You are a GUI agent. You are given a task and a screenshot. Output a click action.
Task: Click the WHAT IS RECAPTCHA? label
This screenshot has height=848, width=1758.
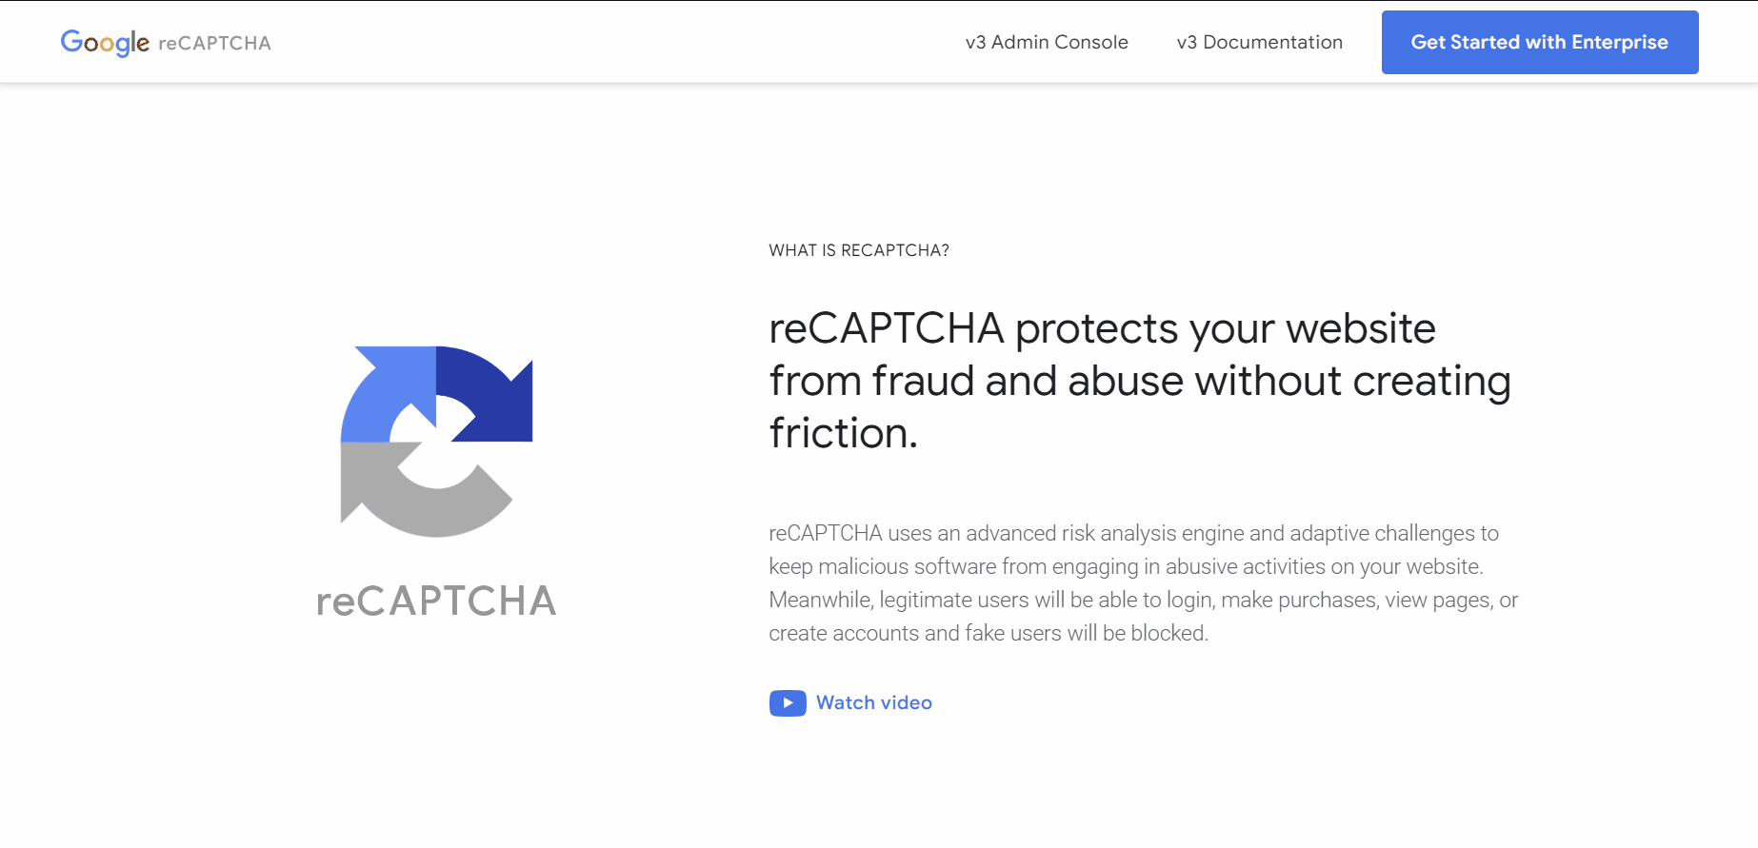click(858, 250)
